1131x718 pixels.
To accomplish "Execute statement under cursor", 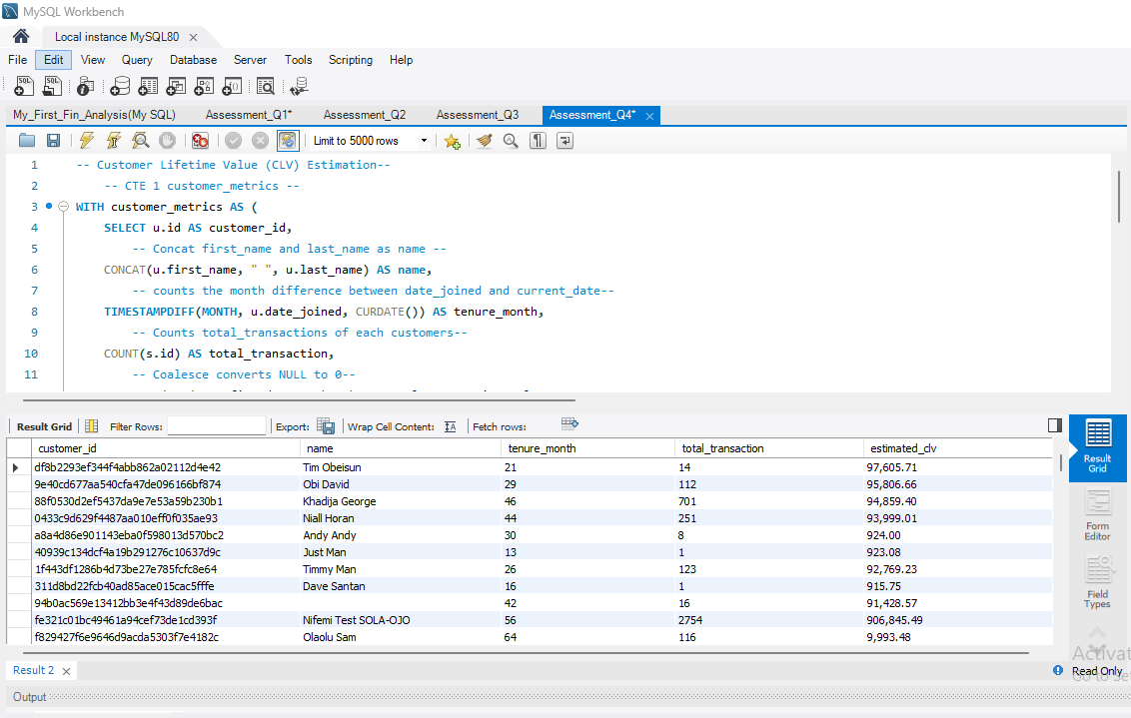I will click(x=114, y=141).
